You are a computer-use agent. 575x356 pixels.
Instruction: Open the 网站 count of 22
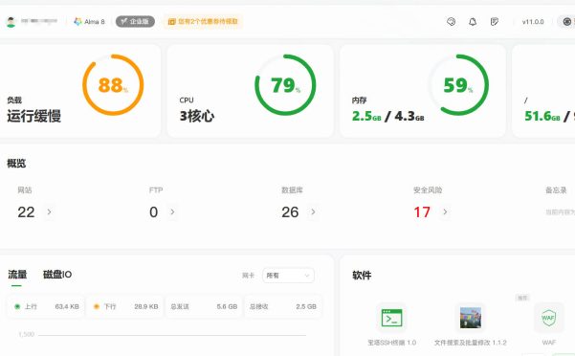click(x=26, y=212)
